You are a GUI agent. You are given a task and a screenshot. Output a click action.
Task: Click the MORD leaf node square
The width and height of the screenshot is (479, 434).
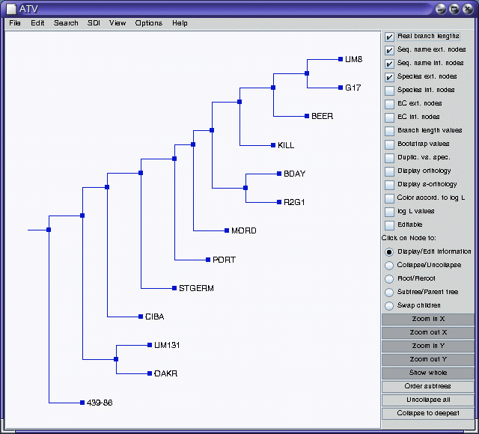click(226, 230)
